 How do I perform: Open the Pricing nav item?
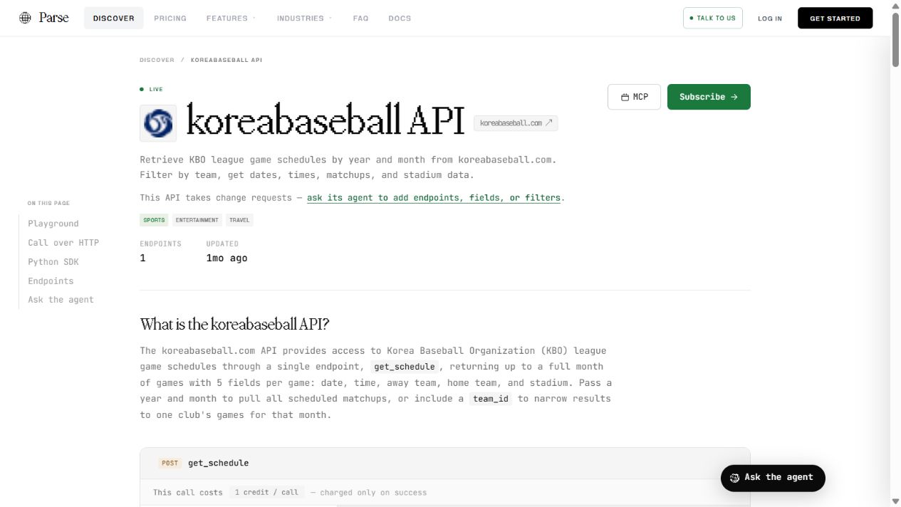[170, 19]
